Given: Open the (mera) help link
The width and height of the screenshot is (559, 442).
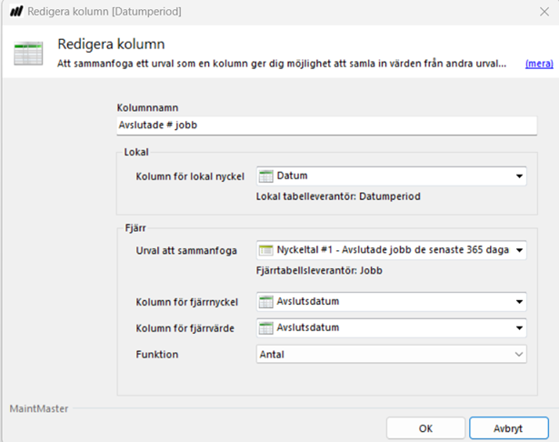Looking at the screenshot, I should pos(538,64).
